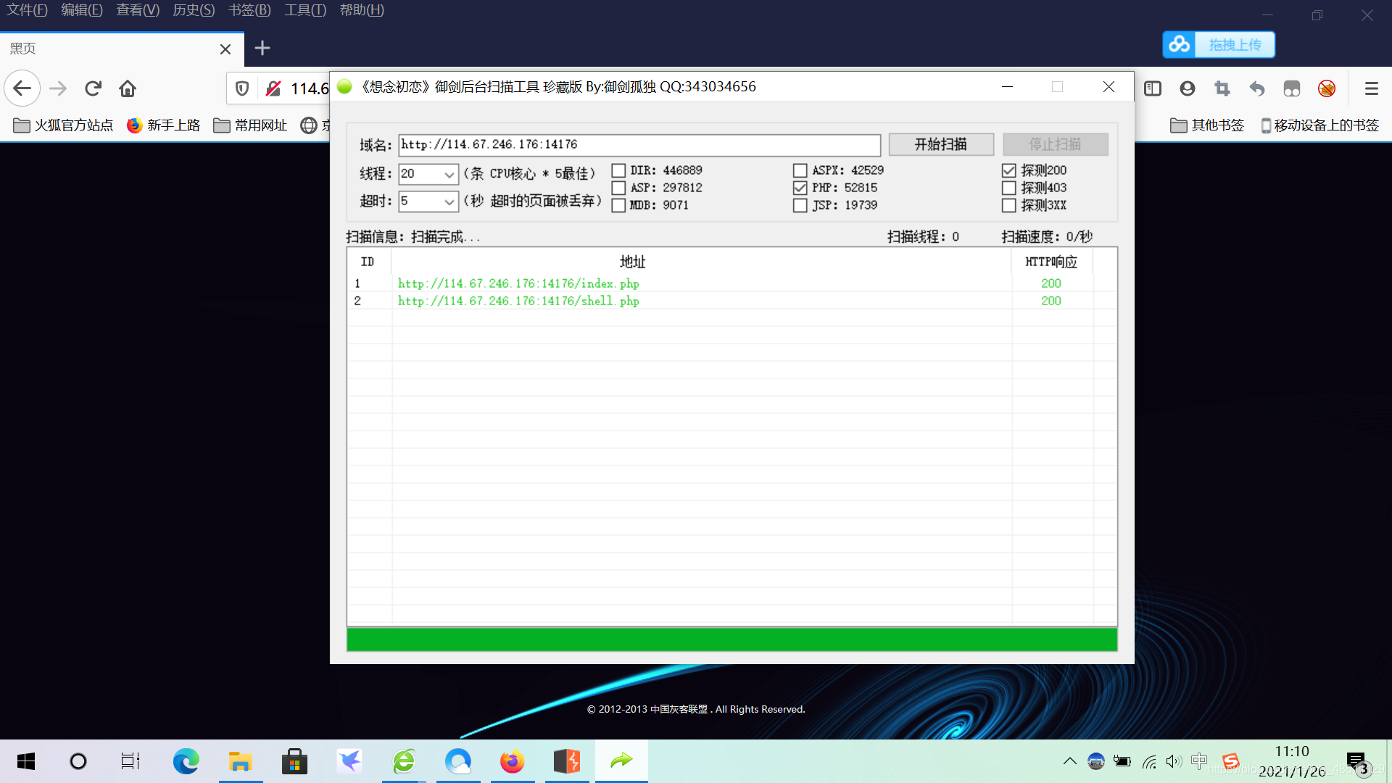Open the 书签(B) menu
Viewport: 1392px width, 783px height.
[249, 10]
